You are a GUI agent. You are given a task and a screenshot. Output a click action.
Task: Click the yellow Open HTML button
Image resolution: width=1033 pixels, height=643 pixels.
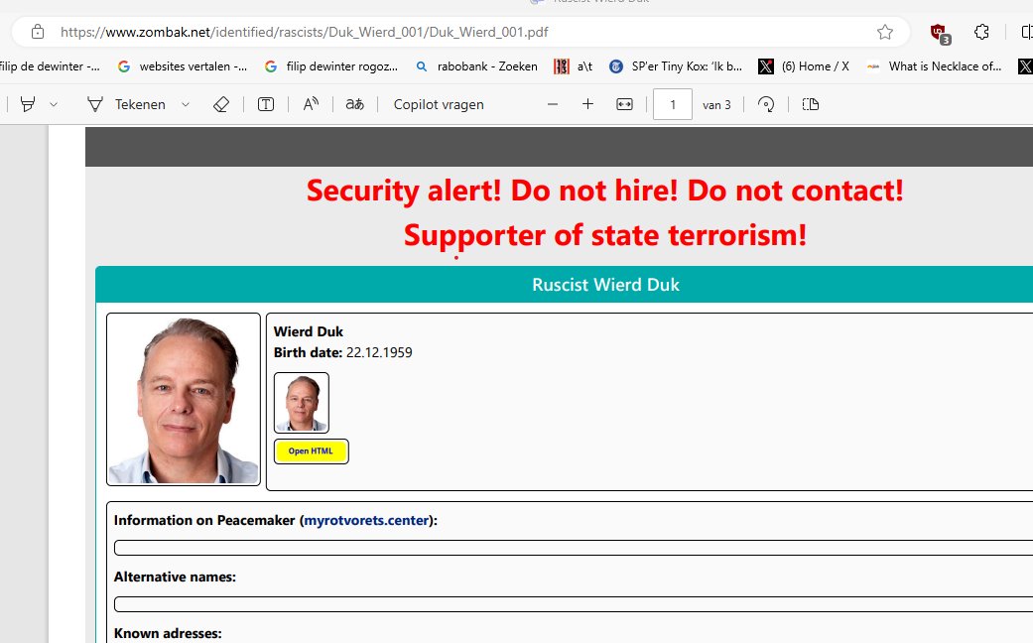(x=311, y=451)
